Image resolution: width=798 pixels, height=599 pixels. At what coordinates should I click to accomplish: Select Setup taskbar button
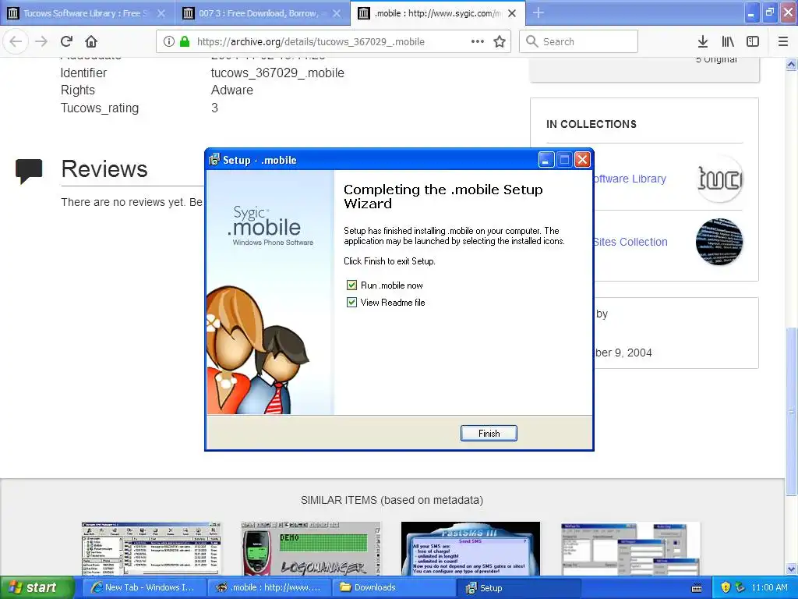pyautogui.click(x=520, y=588)
